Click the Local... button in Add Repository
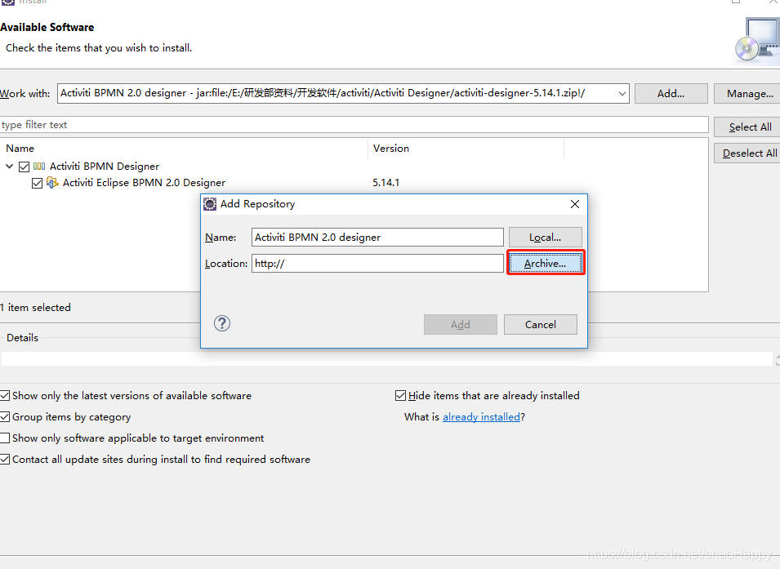Image resolution: width=780 pixels, height=569 pixels. (x=546, y=238)
